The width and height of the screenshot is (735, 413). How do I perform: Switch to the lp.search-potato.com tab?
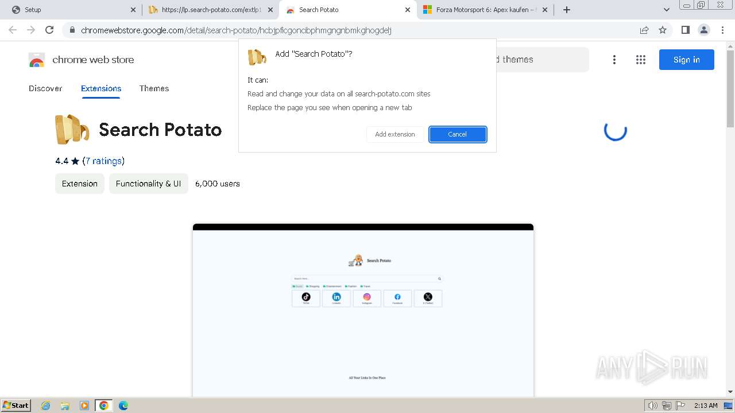tap(211, 10)
